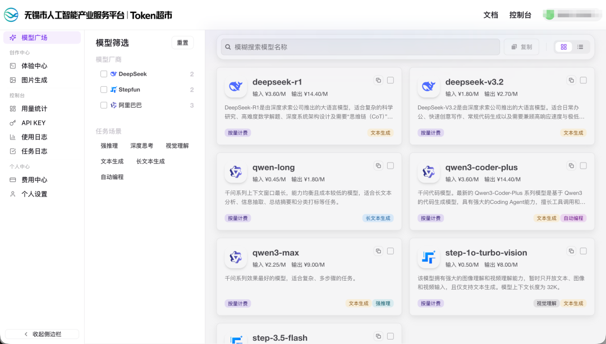This screenshot has height=344, width=606.
Task: Filter by 强推理 task scenario
Action: click(109, 146)
